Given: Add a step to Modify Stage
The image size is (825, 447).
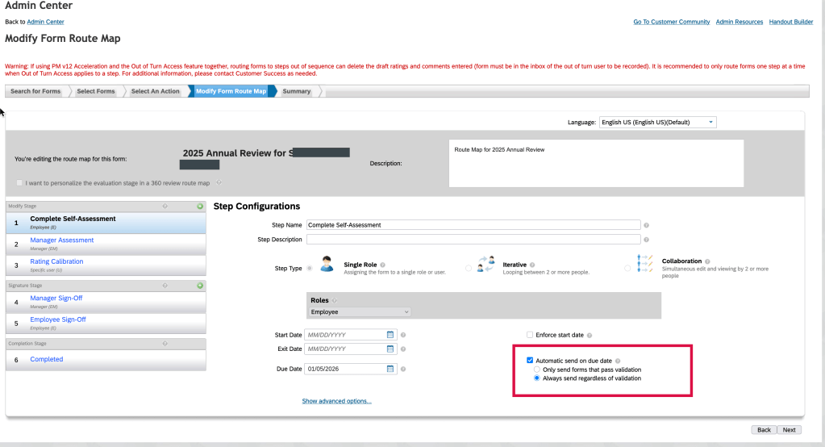Looking at the screenshot, I should [200, 207].
